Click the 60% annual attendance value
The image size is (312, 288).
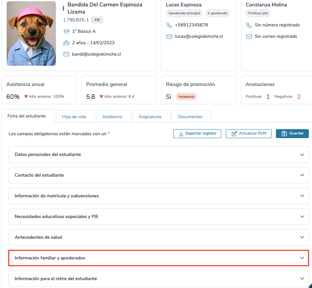coord(13,97)
